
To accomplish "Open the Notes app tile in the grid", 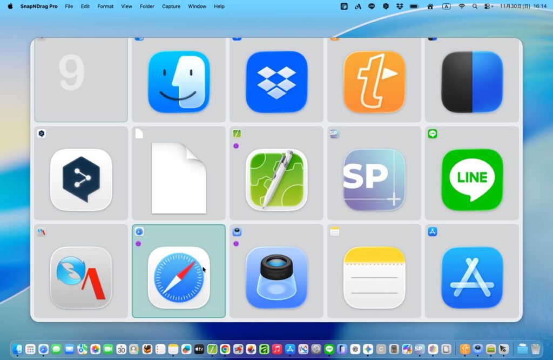I will pyautogui.click(x=374, y=277).
